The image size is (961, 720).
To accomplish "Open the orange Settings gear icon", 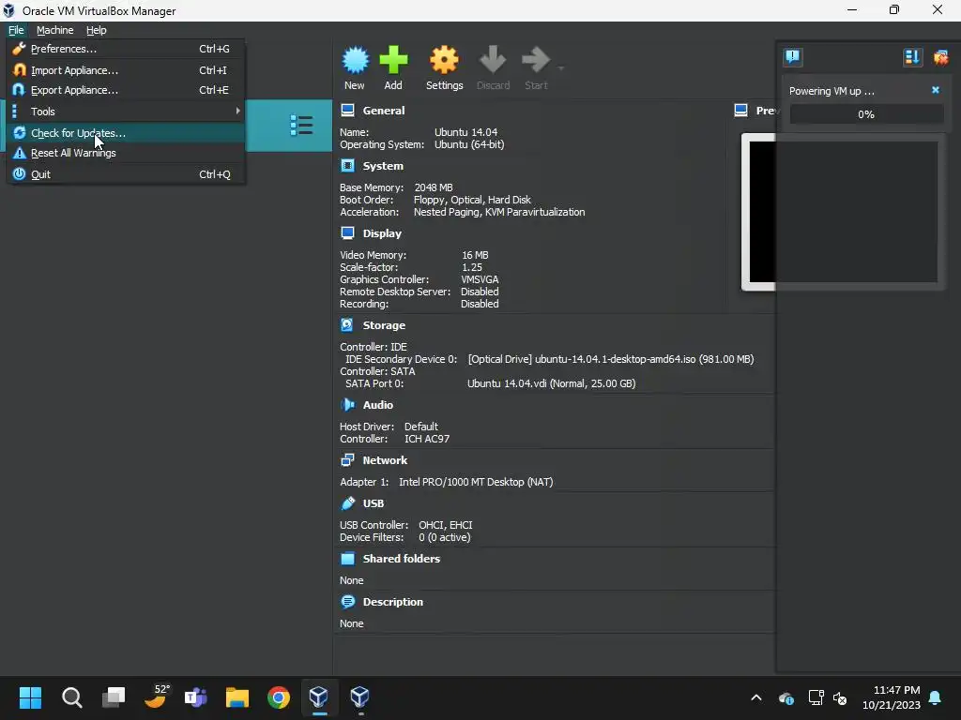I will [444, 60].
